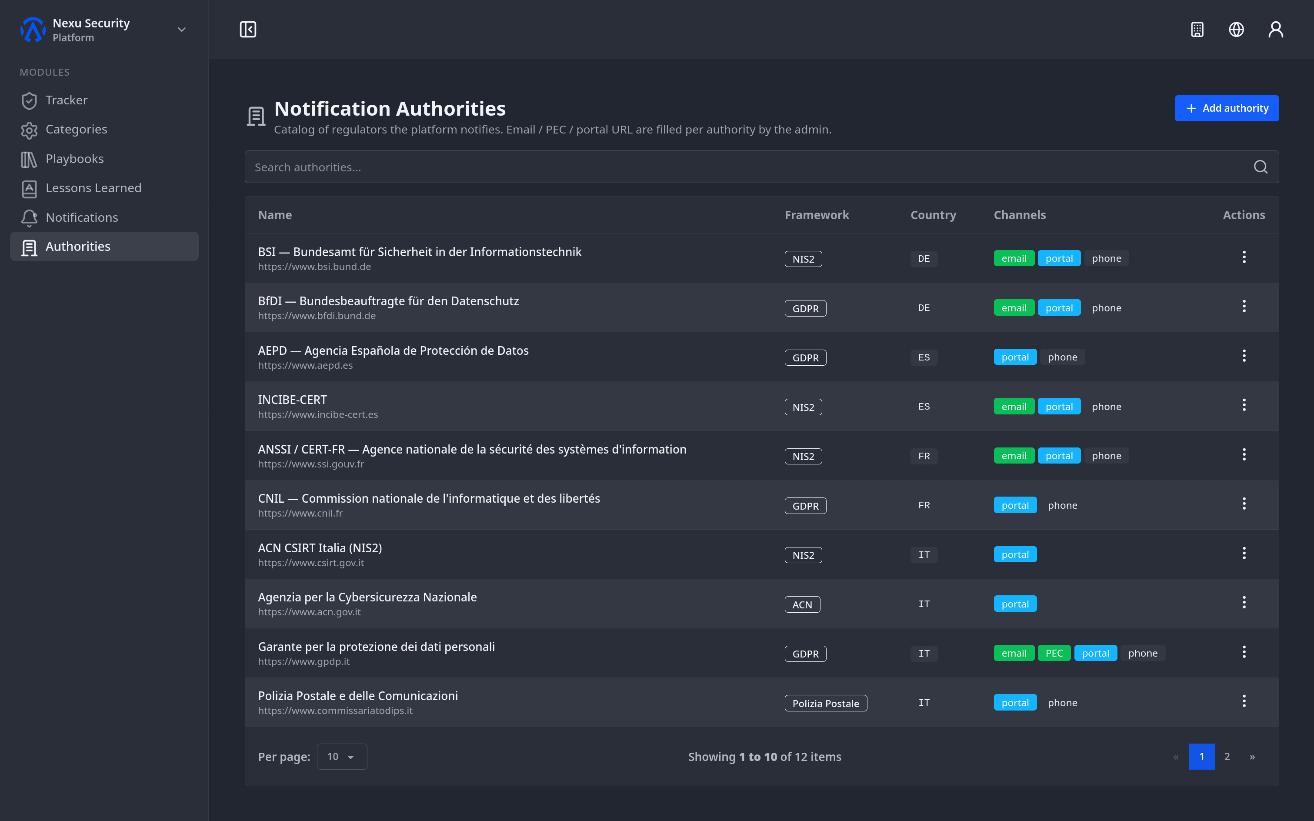Open the language globe icon
The height and width of the screenshot is (821, 1314).
click(x=1236, y=29)
